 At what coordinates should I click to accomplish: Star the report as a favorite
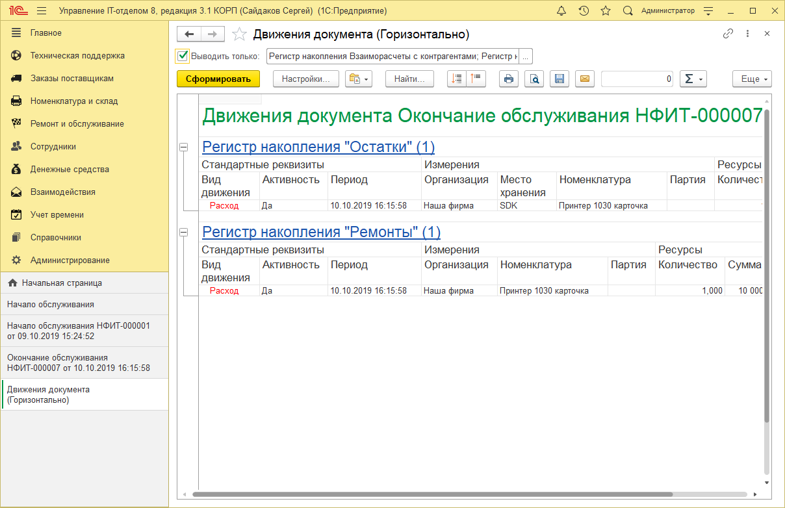point(239,34)
